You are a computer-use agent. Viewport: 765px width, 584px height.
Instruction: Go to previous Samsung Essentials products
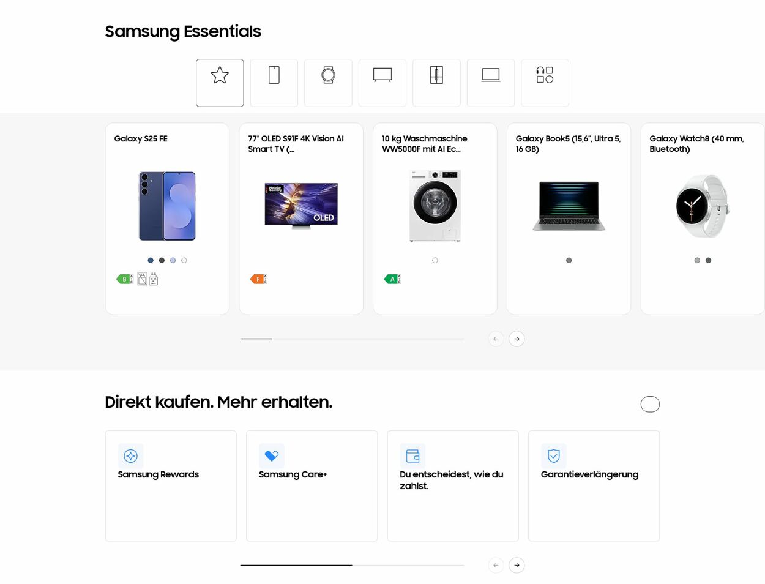tap(496, 339)
